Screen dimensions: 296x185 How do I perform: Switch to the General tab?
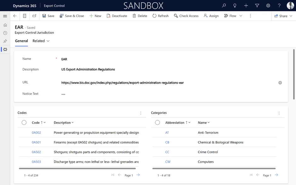pyautogui.click(x=21, y=41)
